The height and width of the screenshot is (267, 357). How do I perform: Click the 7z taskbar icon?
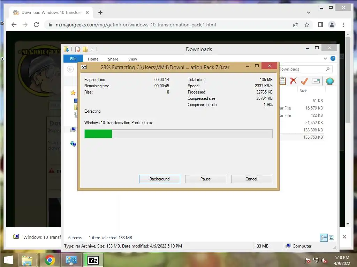click(93, 260)
